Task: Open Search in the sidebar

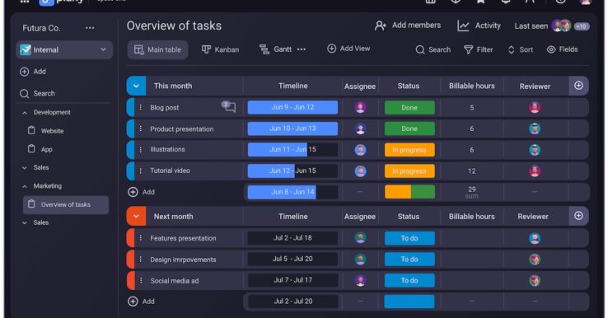Action: tap(37, 93)
